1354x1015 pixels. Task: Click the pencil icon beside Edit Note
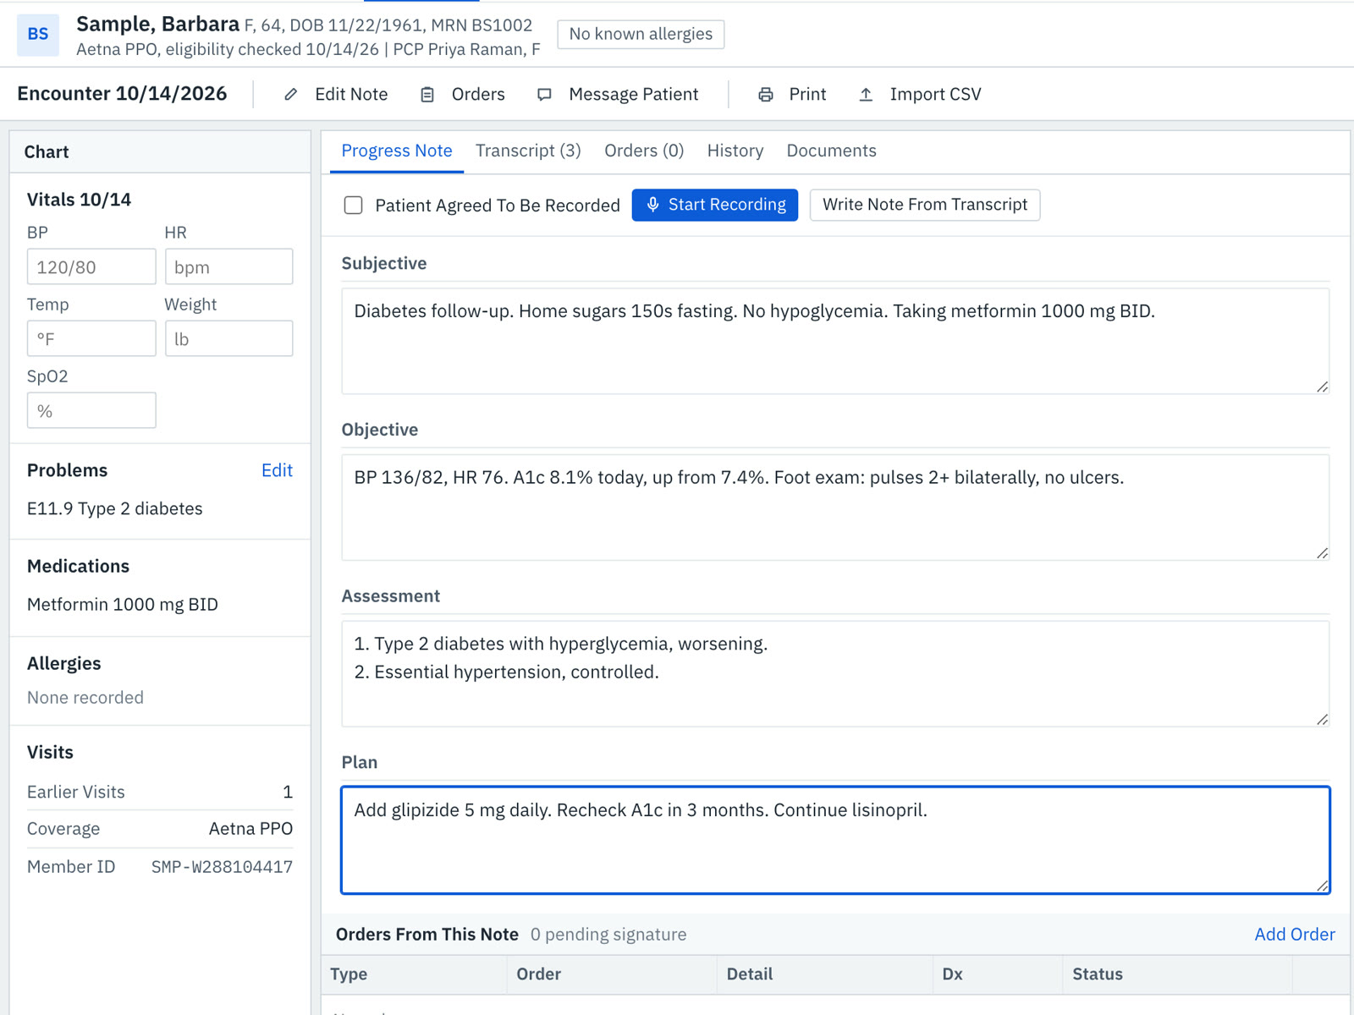[x=291, y=95]
